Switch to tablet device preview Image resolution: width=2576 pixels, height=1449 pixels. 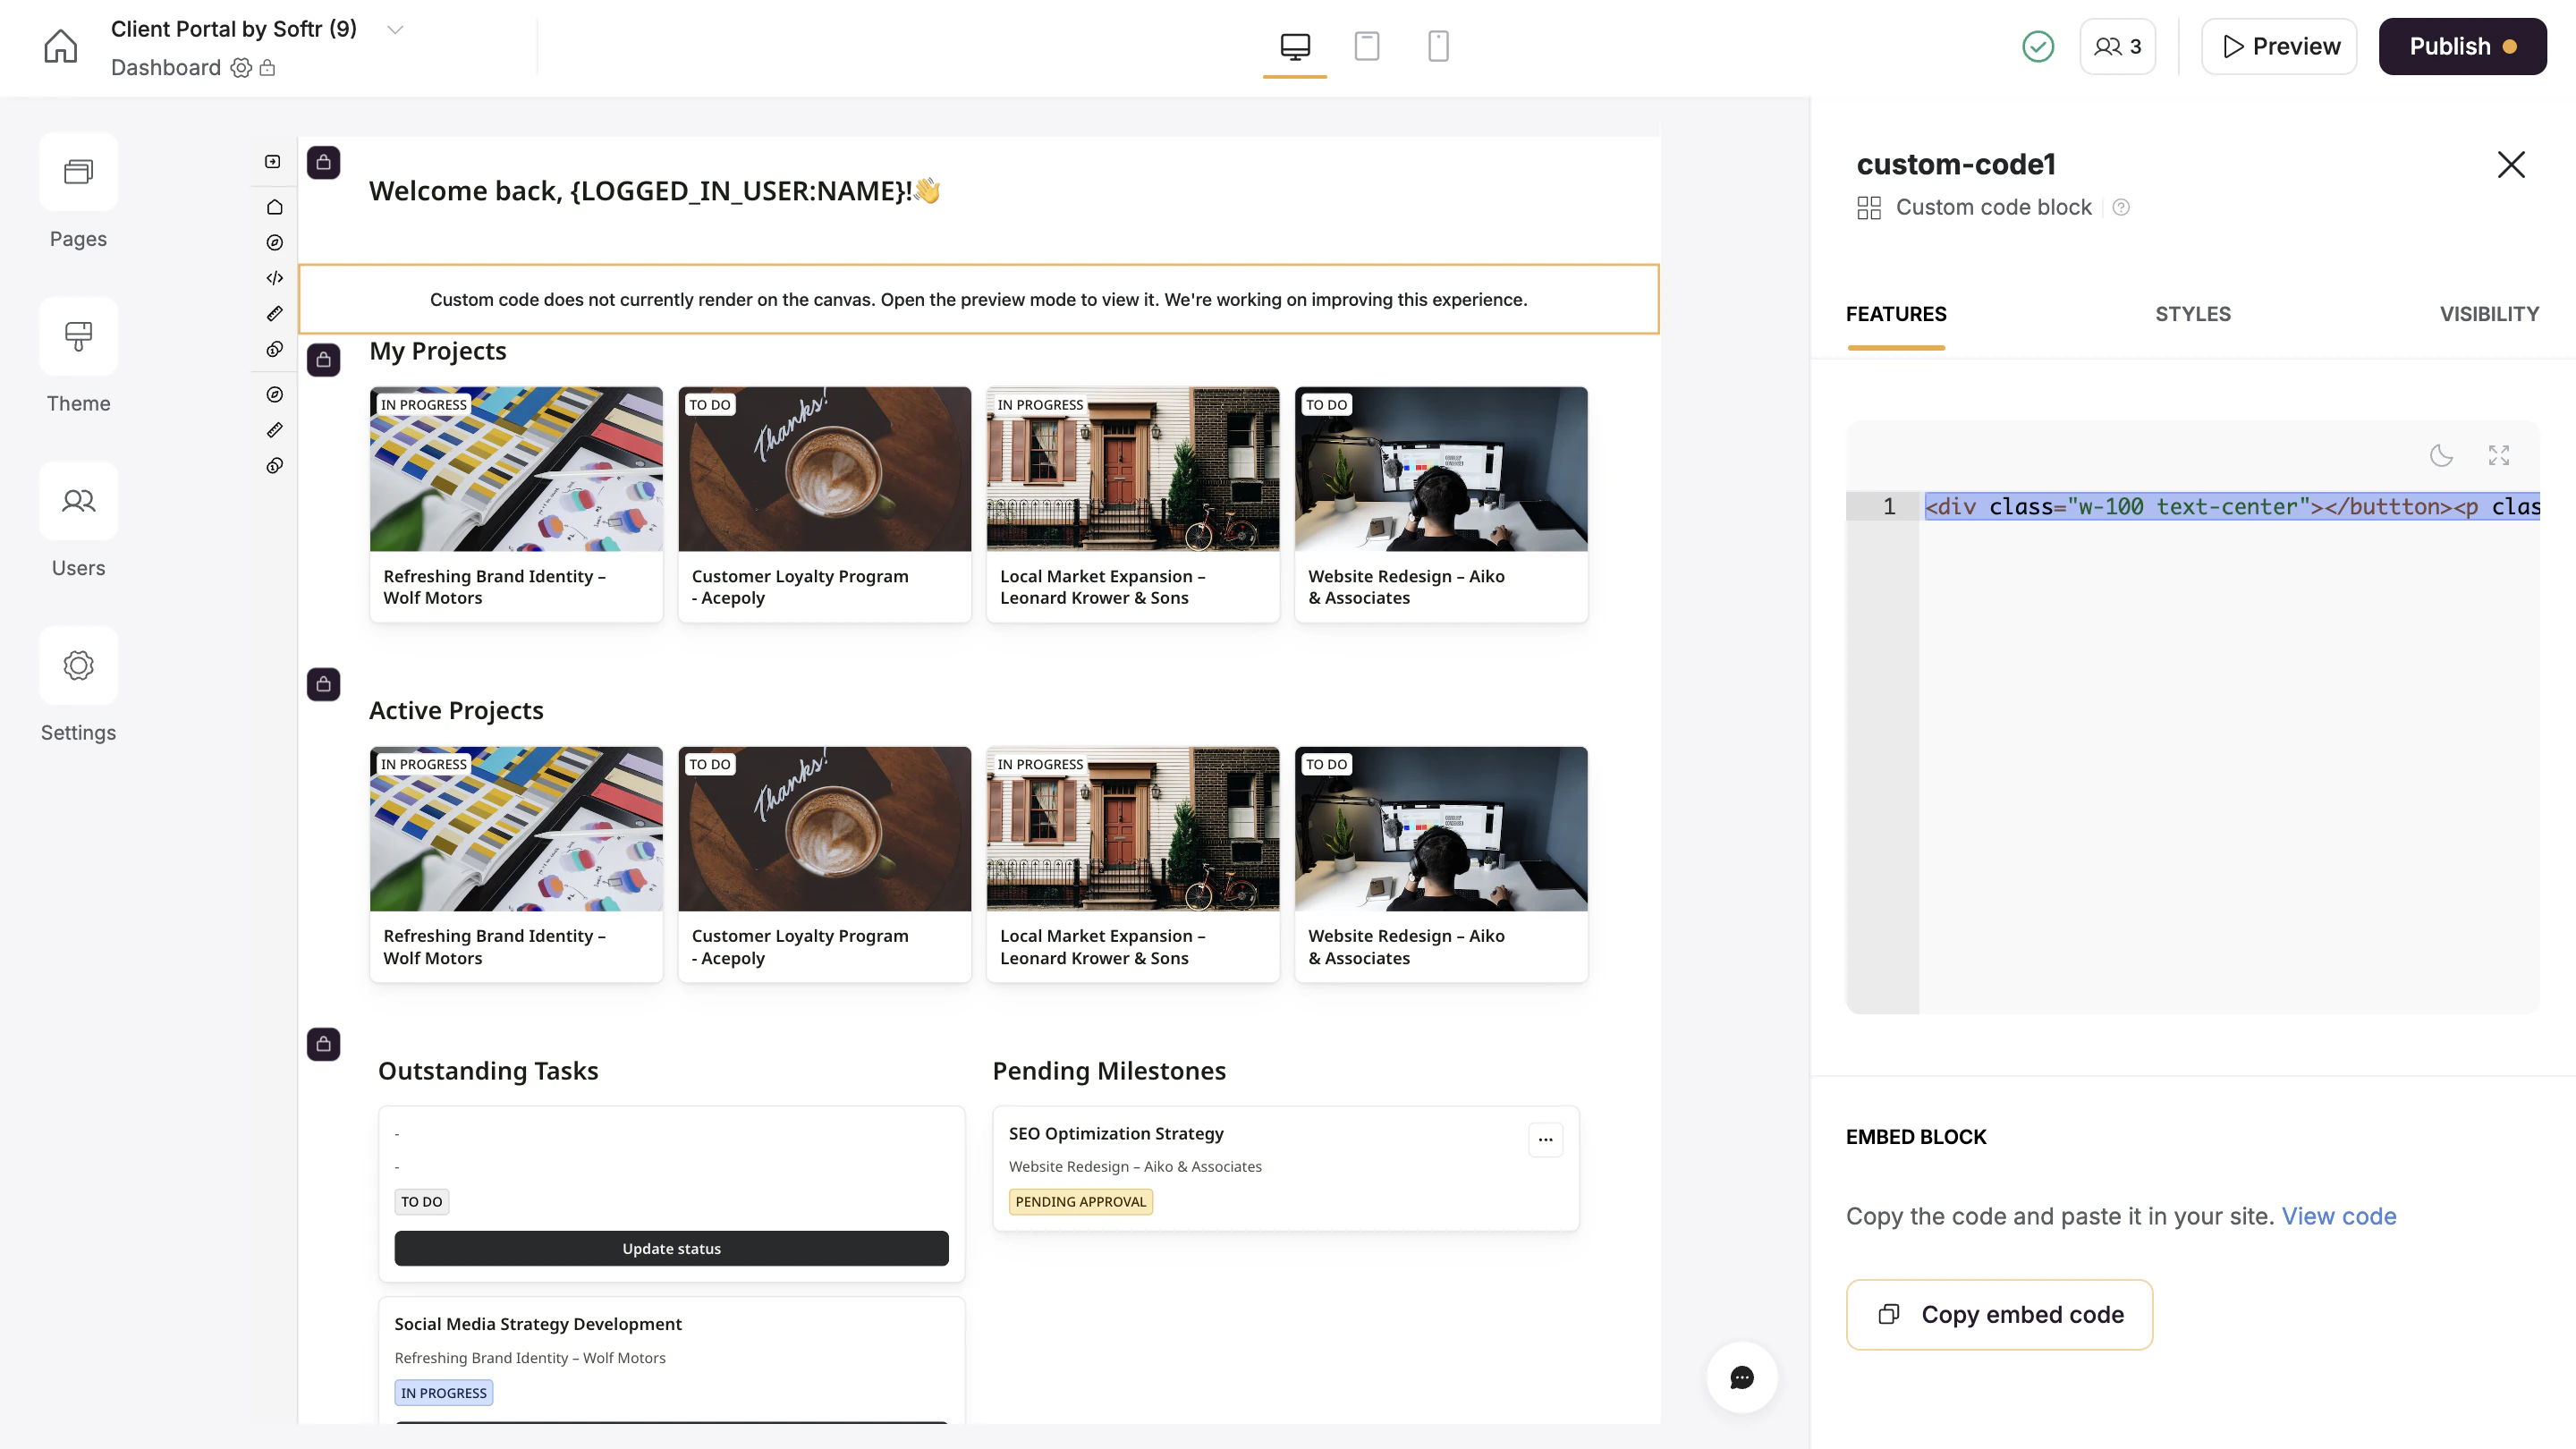point(1366,46)
